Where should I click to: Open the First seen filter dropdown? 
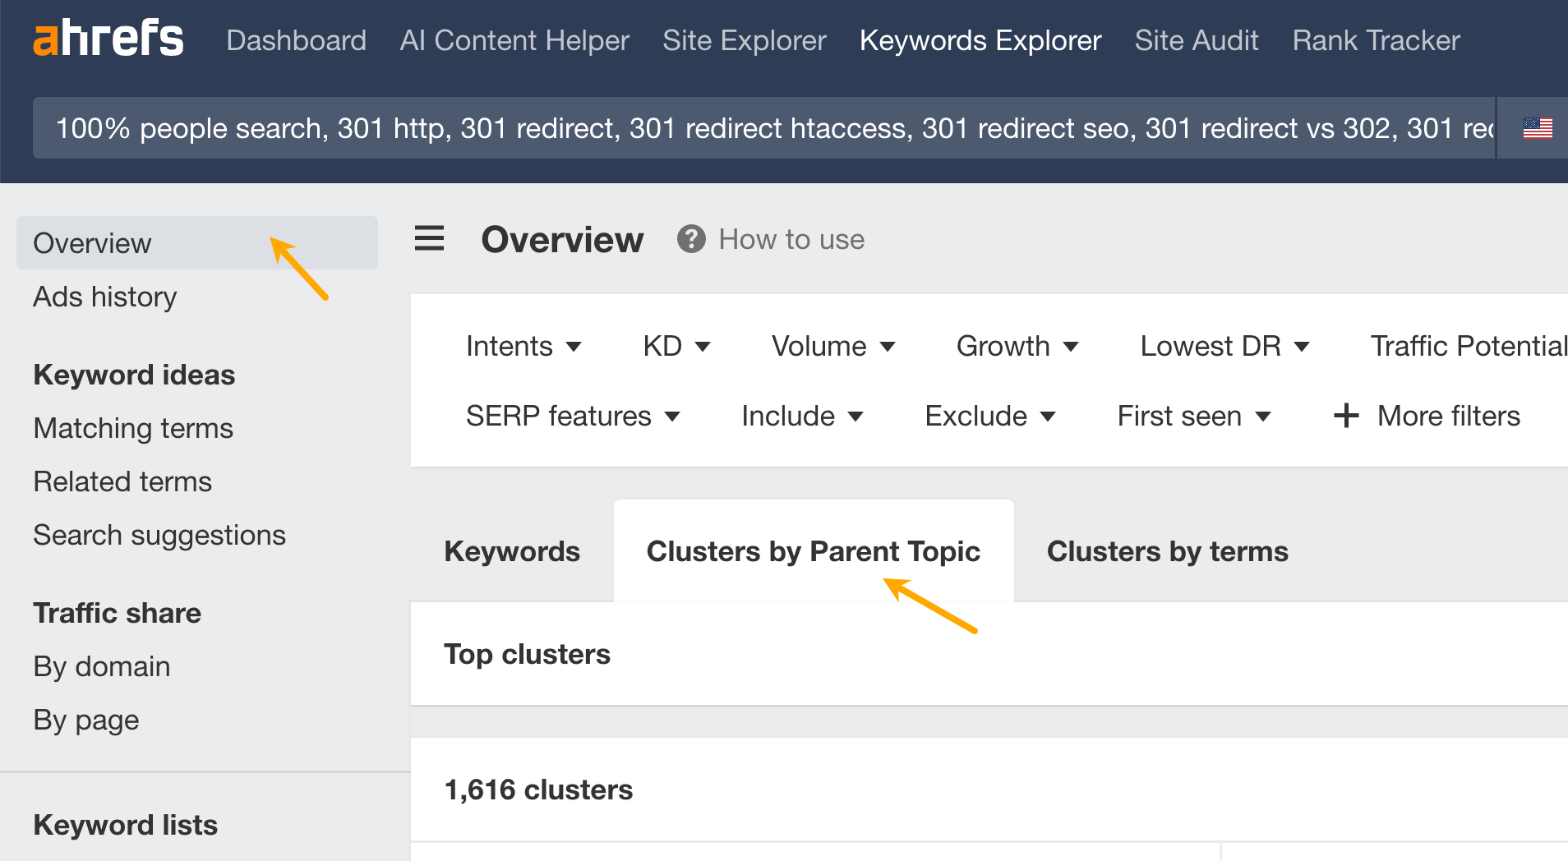pyautogui.click(x=1192, y=416)
